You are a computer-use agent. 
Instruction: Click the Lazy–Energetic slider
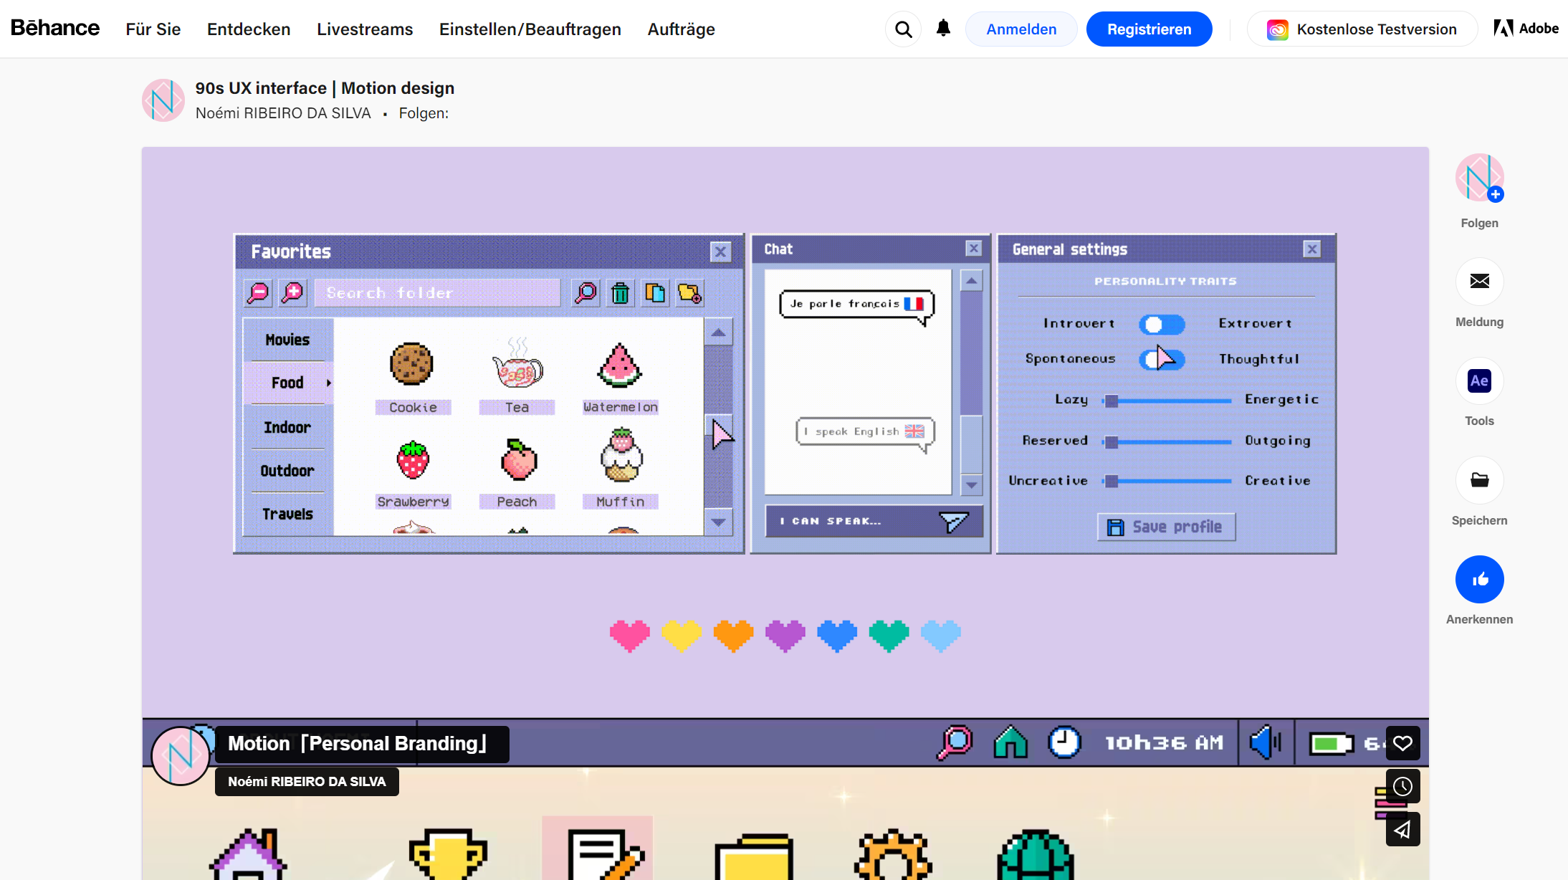pyautogui.click(x=1168, y=401)
